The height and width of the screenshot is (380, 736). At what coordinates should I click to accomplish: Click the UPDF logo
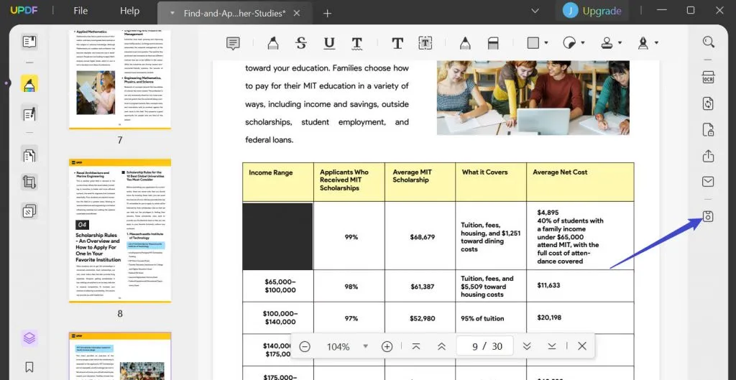tap(24, 10)
